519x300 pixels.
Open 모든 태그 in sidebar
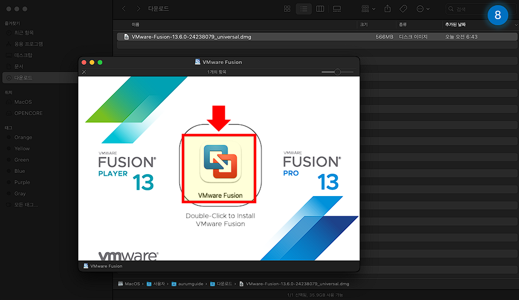click(26, 204)
